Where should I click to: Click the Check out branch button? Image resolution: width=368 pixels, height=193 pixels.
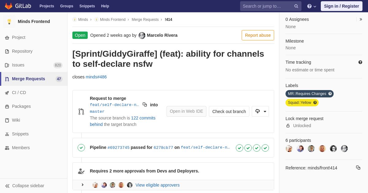pyautogui.click(x=229, y=111)
